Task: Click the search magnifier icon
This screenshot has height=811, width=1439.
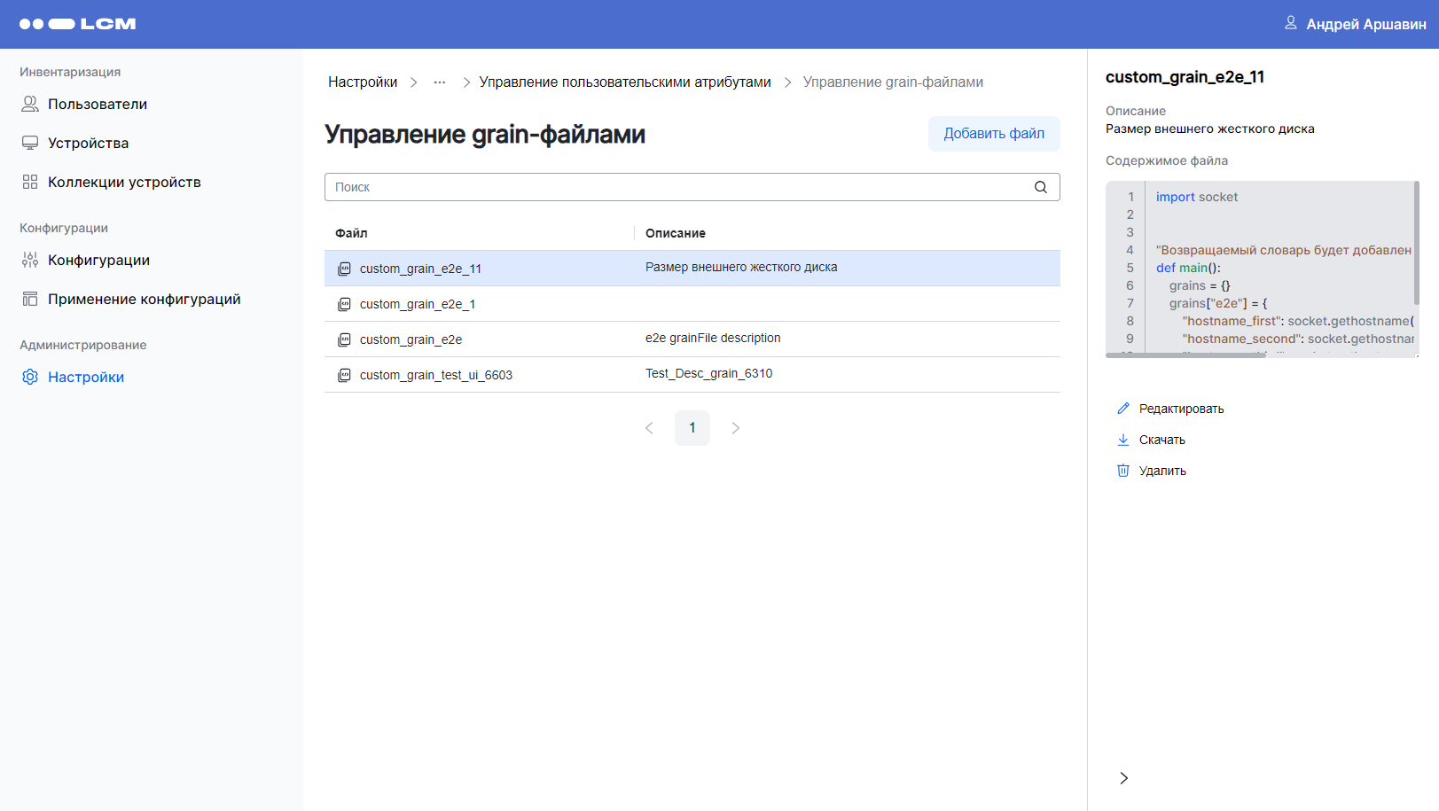Action: click(x=1040, y=187)
